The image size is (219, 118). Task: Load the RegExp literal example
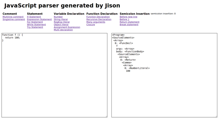click(x=62, y=22)
